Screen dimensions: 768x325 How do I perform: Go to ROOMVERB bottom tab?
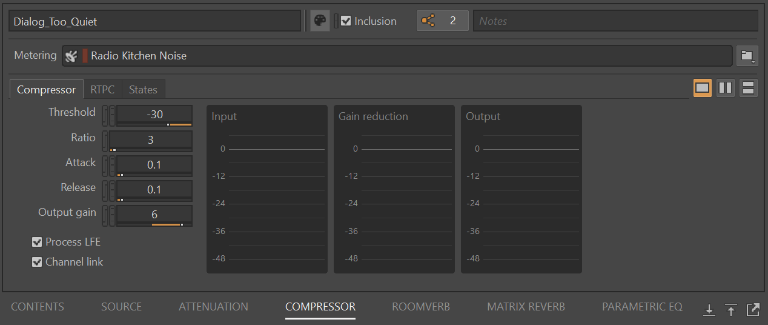tap(421, 307)
